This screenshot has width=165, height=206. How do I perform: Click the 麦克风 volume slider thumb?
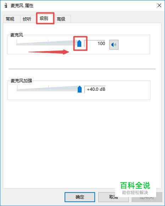tap(79, 44)
